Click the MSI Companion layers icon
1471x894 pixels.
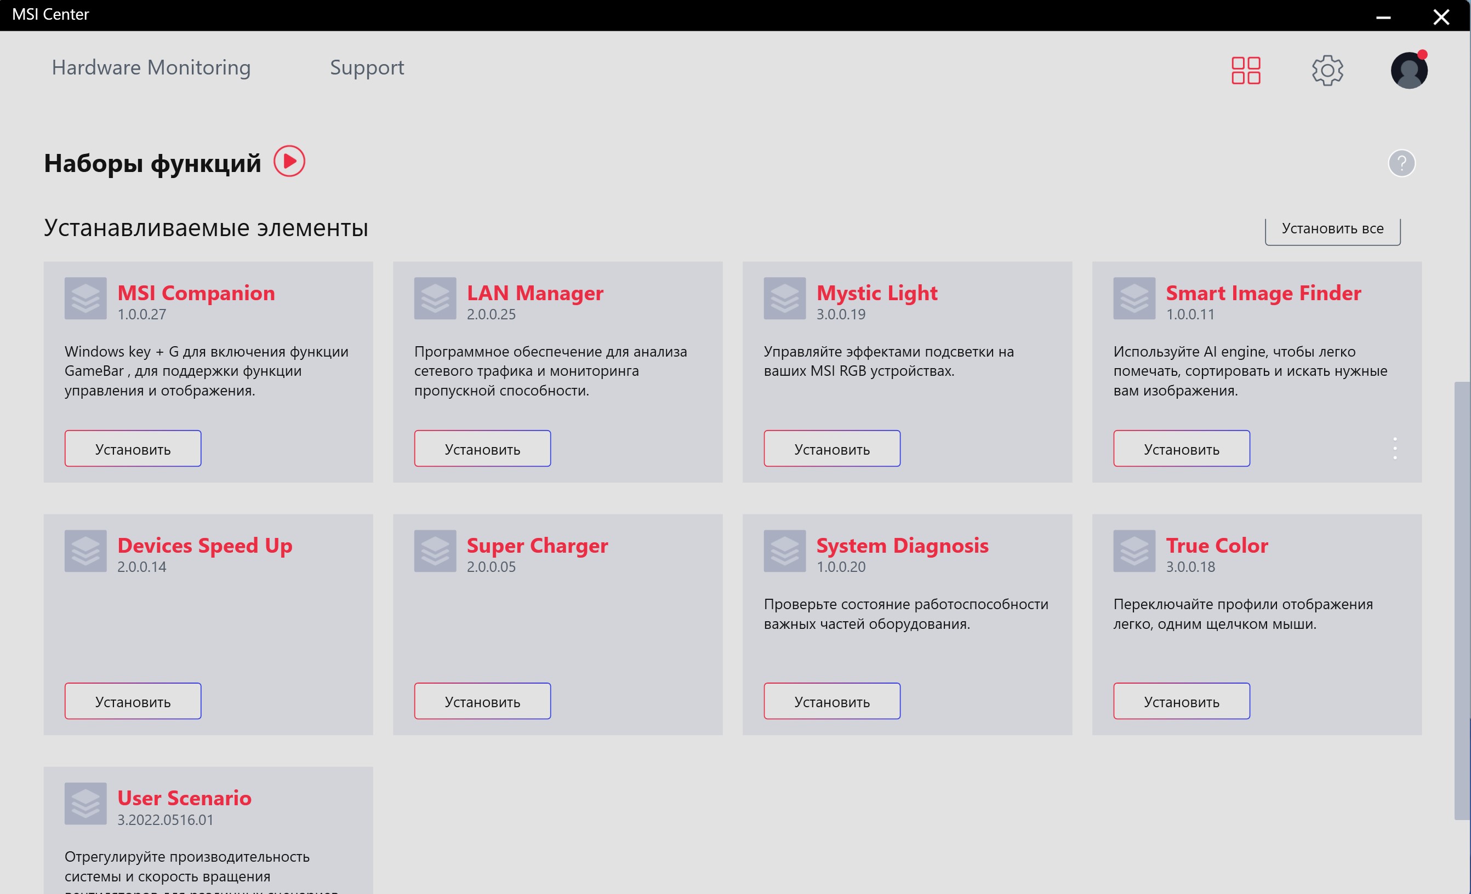[x=85, y=298]
